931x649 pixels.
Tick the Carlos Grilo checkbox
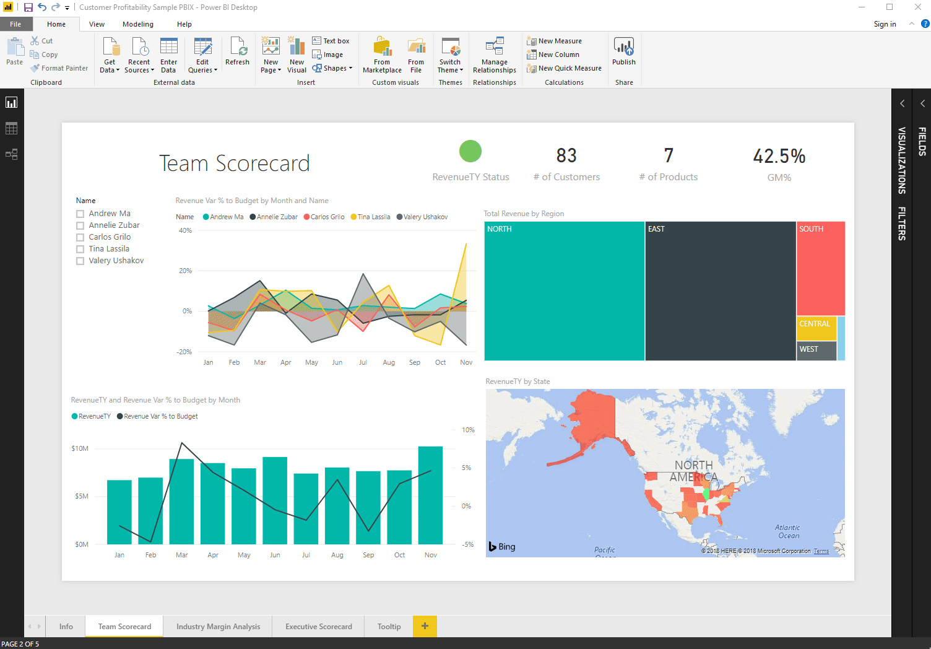click(x=80, y=237)
